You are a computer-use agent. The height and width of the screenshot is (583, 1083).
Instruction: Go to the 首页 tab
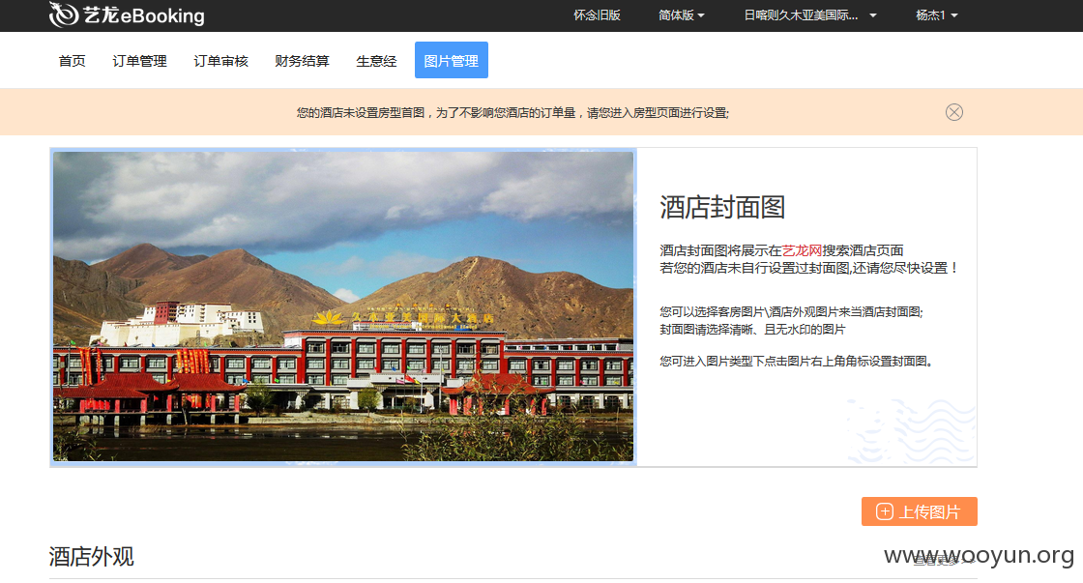pos(72,61)
